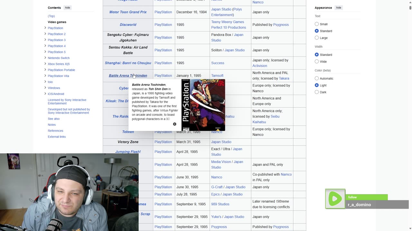Expand the Nintendo Switch contents section
This screenshot has height=231, width=412.
pyautogui.click(x=45, y=58)
